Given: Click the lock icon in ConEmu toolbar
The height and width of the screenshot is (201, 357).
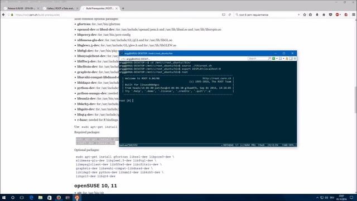Looking at the screenshot, I should coord(287,59).
